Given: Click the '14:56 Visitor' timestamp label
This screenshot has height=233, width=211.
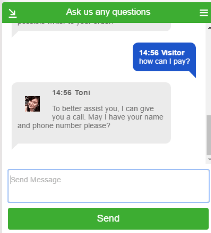Looking at the screenshot, I should 162,53.
